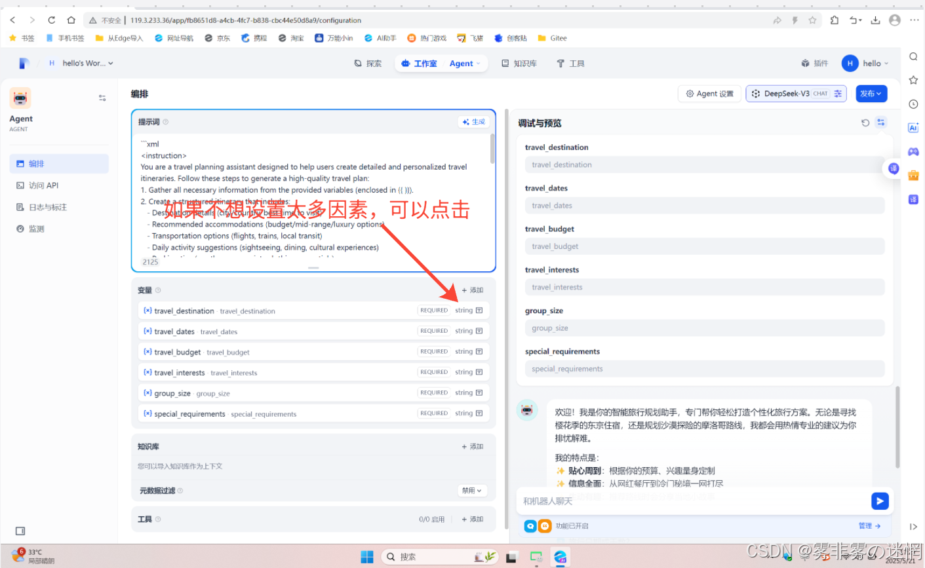The width and height of the screenshot is (925, 568).
Task: Add a new variable with 添加
Action: pyautogui.click(x=473, y=290)
